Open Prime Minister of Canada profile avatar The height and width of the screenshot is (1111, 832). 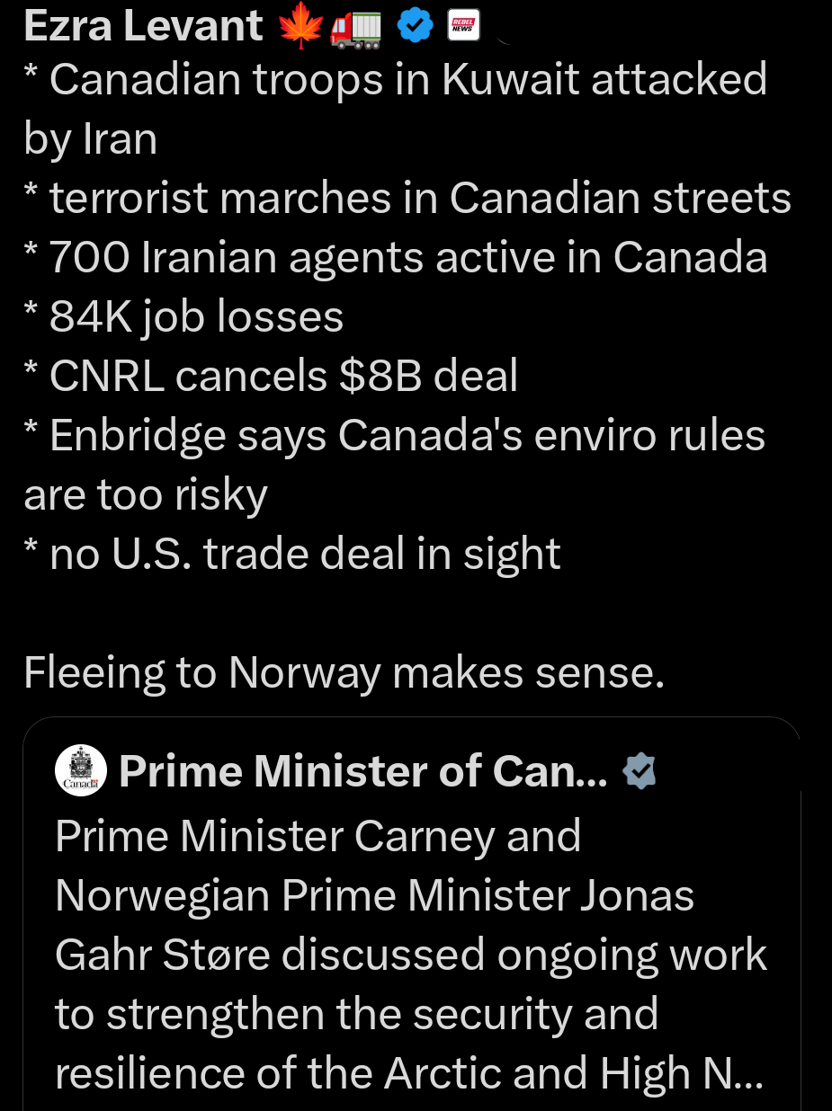coord(81,771)
